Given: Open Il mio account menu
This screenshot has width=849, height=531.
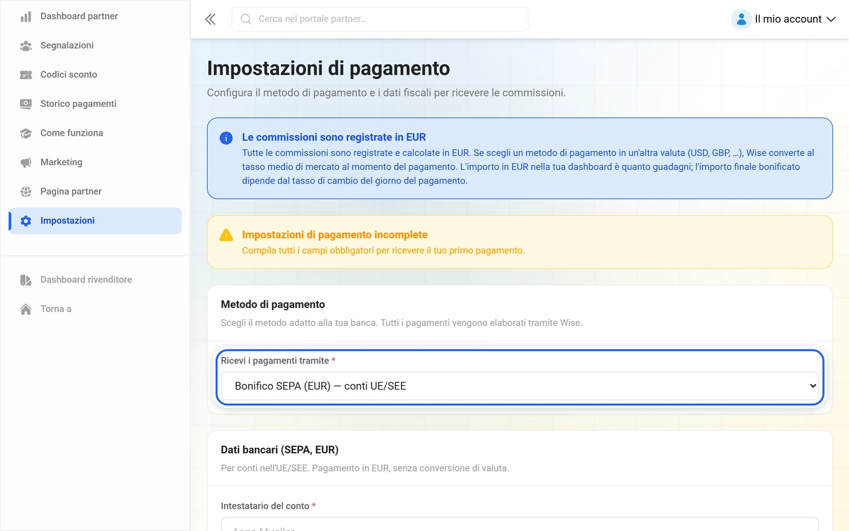Looking at the screenshot, I should (784, 19).
